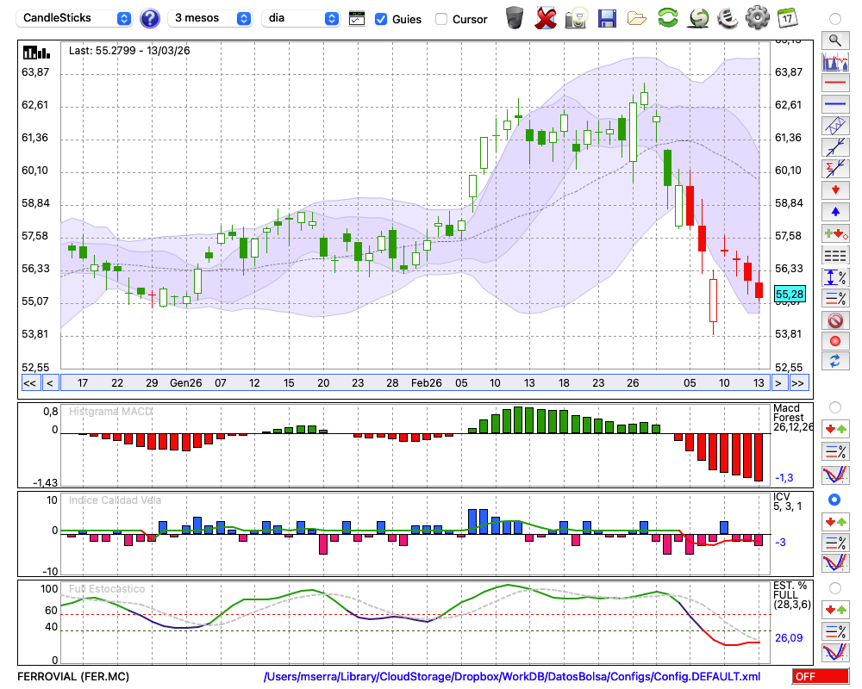This screenshot has width=862, height=689.
Task: Click the EST. % FULL (28,3,6) label
Action: 791,595
